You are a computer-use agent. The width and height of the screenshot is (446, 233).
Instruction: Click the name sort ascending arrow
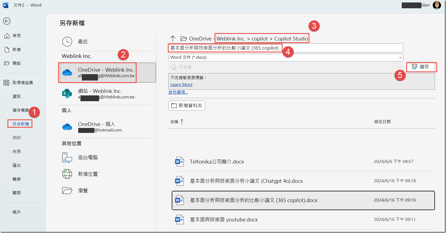182,122
